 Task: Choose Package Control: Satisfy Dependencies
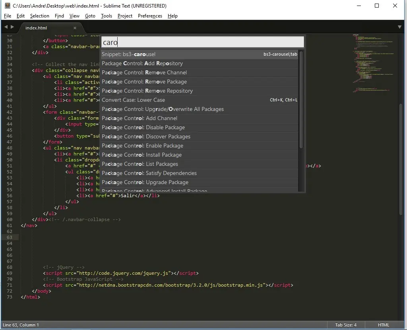tap(200, 173)
